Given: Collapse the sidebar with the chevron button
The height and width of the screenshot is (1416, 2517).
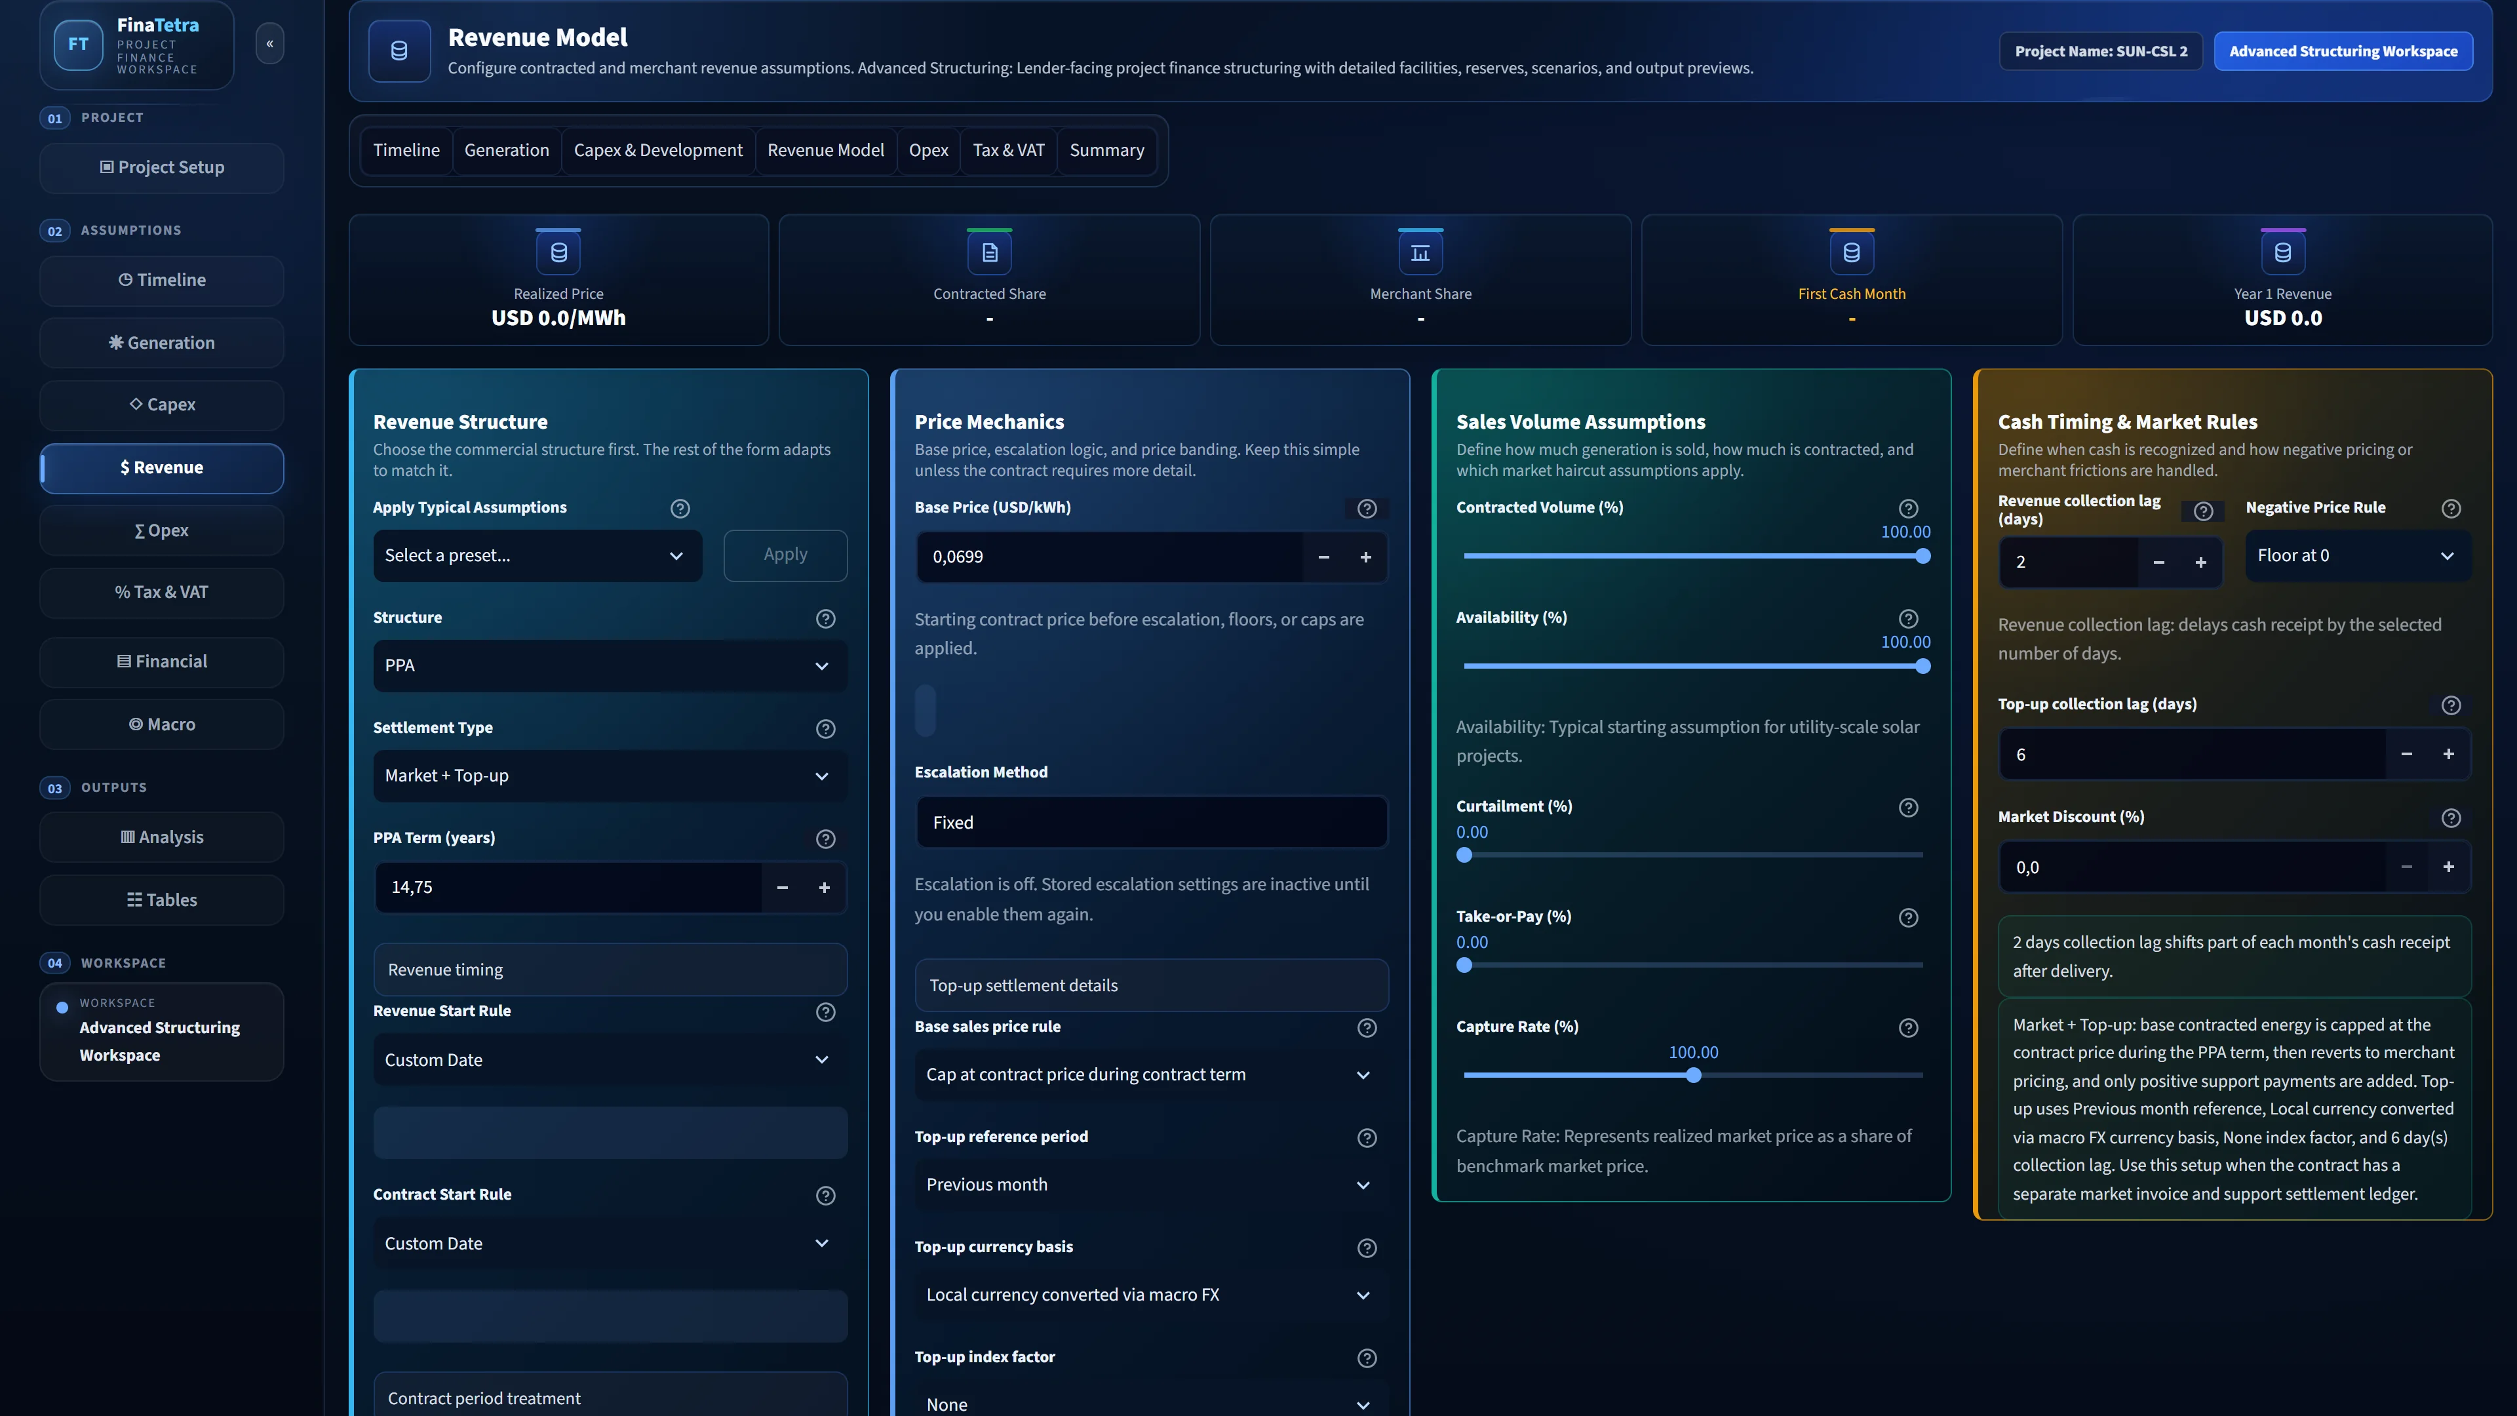Looking at the screenshot, I should point(269,44).
